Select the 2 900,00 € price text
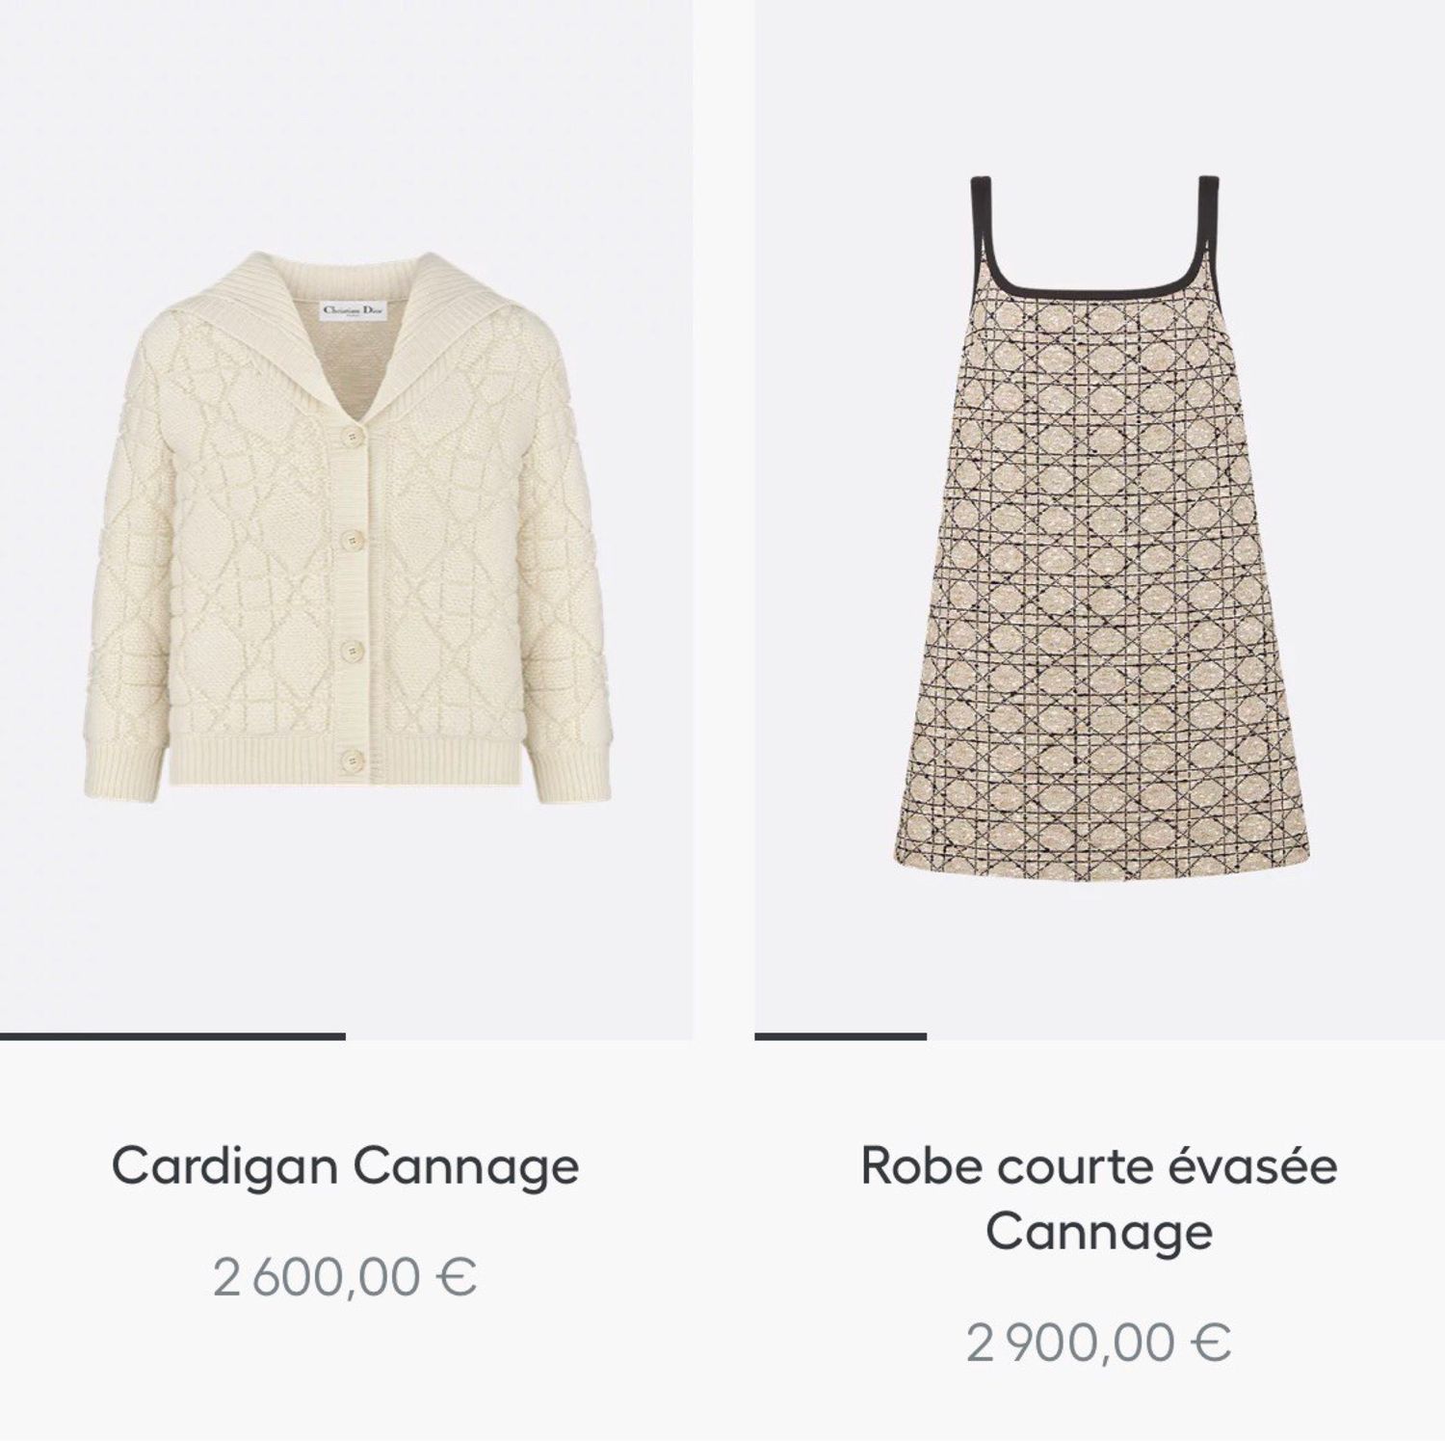1445x1441 pixels. [1099, 1343]
